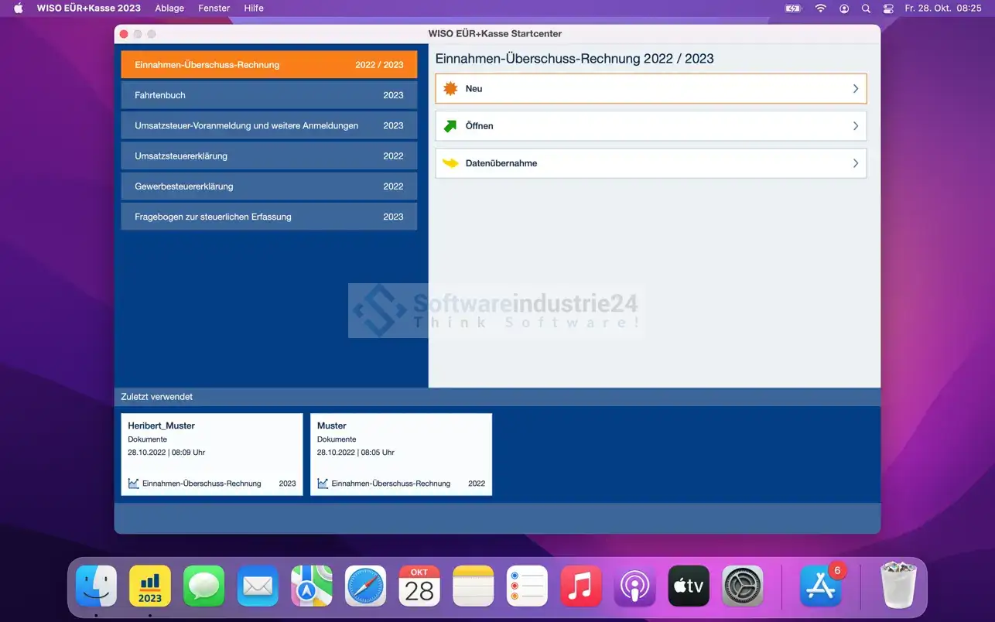Open WISO 2023 app in the dock
995x622 pixels.
[150, 586]
